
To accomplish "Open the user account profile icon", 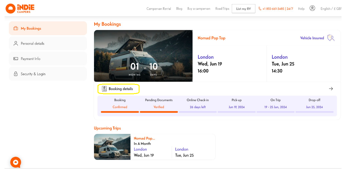I will tap(312, 8).
